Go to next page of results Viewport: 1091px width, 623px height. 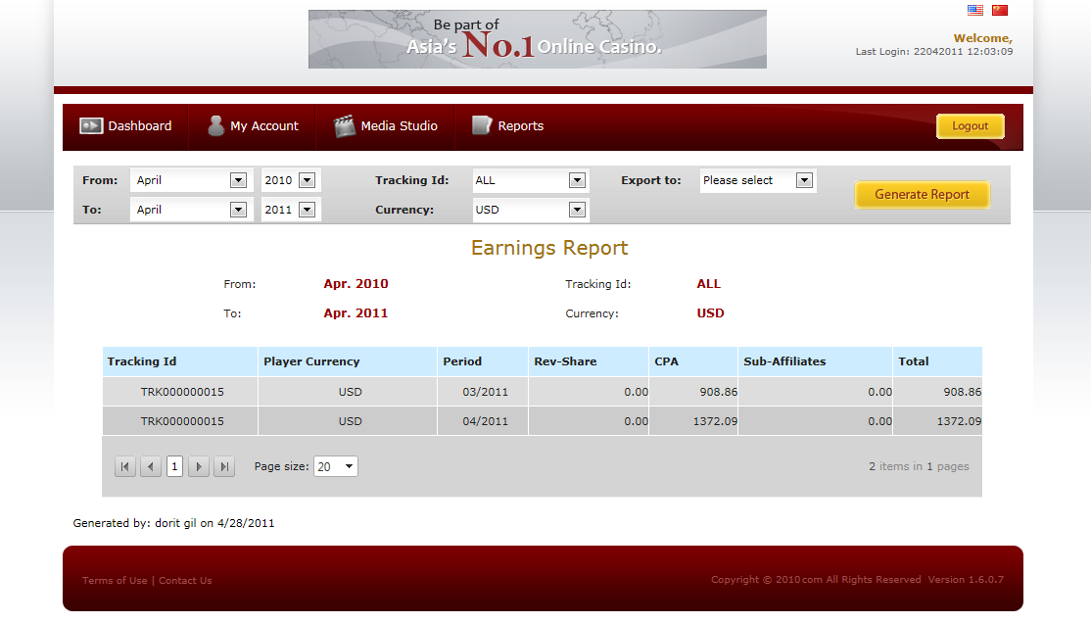[199, 467]
